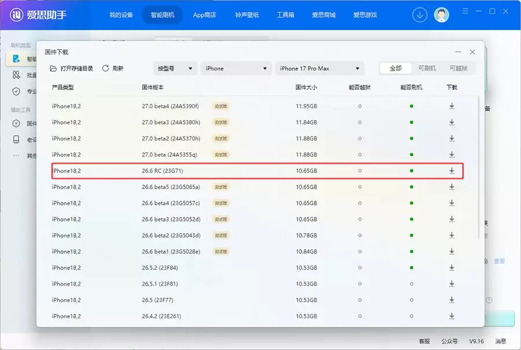Download the 27.0 beta3 (24A5380h) firmware

[x=452, y=122]
